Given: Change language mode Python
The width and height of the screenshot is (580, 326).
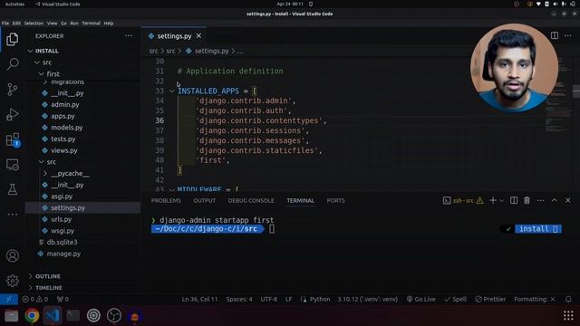Looking at the screenshot, I should 320,299.
